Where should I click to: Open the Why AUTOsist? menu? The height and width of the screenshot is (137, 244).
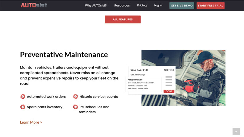[96, 6]
